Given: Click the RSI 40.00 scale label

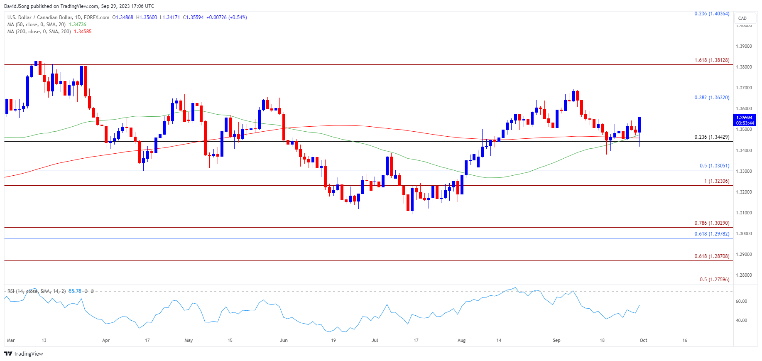Looking at the screenshot, I should click(741, 320).
